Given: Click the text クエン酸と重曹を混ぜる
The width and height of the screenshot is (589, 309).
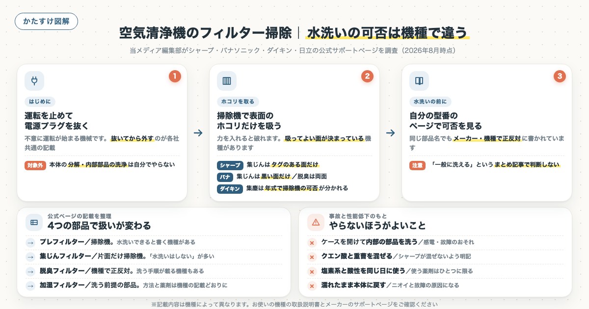Looking at the screenshot, I should tap(357, 257).
